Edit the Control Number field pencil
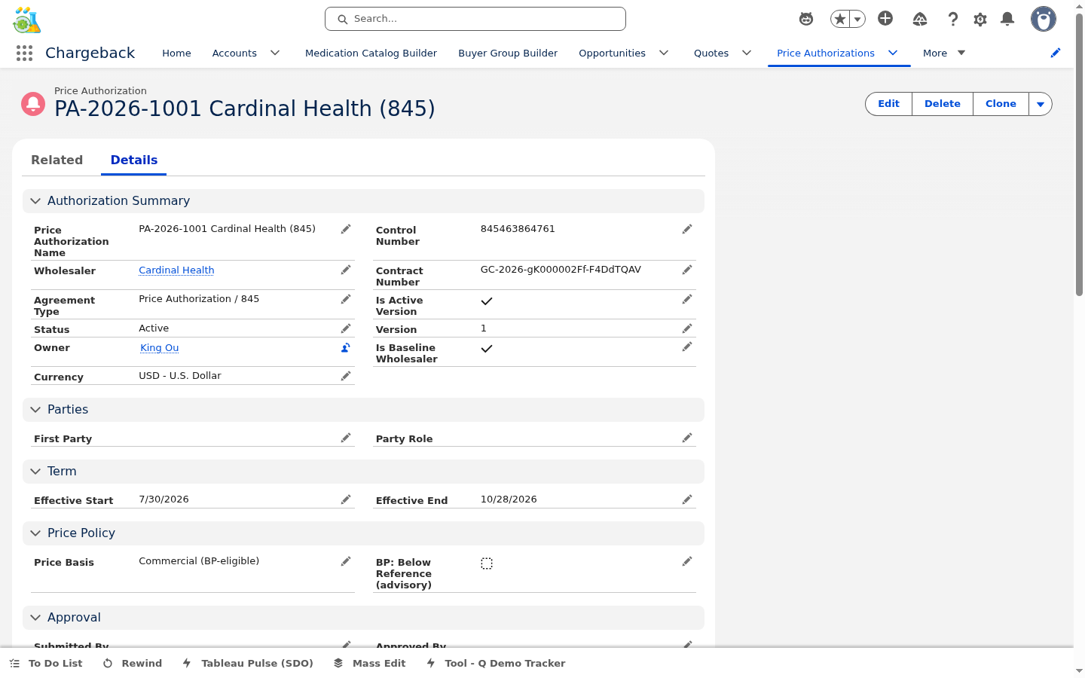Viewport: 1085px width, 678px height. [687, 229]
